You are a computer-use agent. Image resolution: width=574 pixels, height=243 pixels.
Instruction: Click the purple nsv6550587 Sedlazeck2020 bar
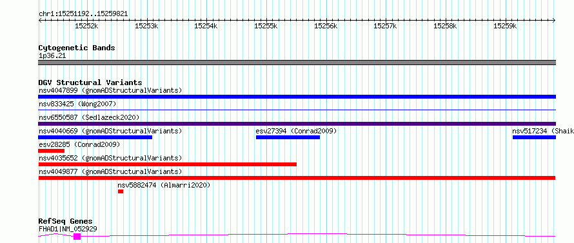tap(297, 124)
